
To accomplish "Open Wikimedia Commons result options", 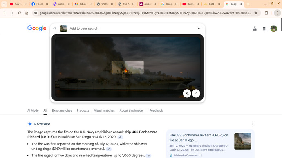I will (201, 155).
